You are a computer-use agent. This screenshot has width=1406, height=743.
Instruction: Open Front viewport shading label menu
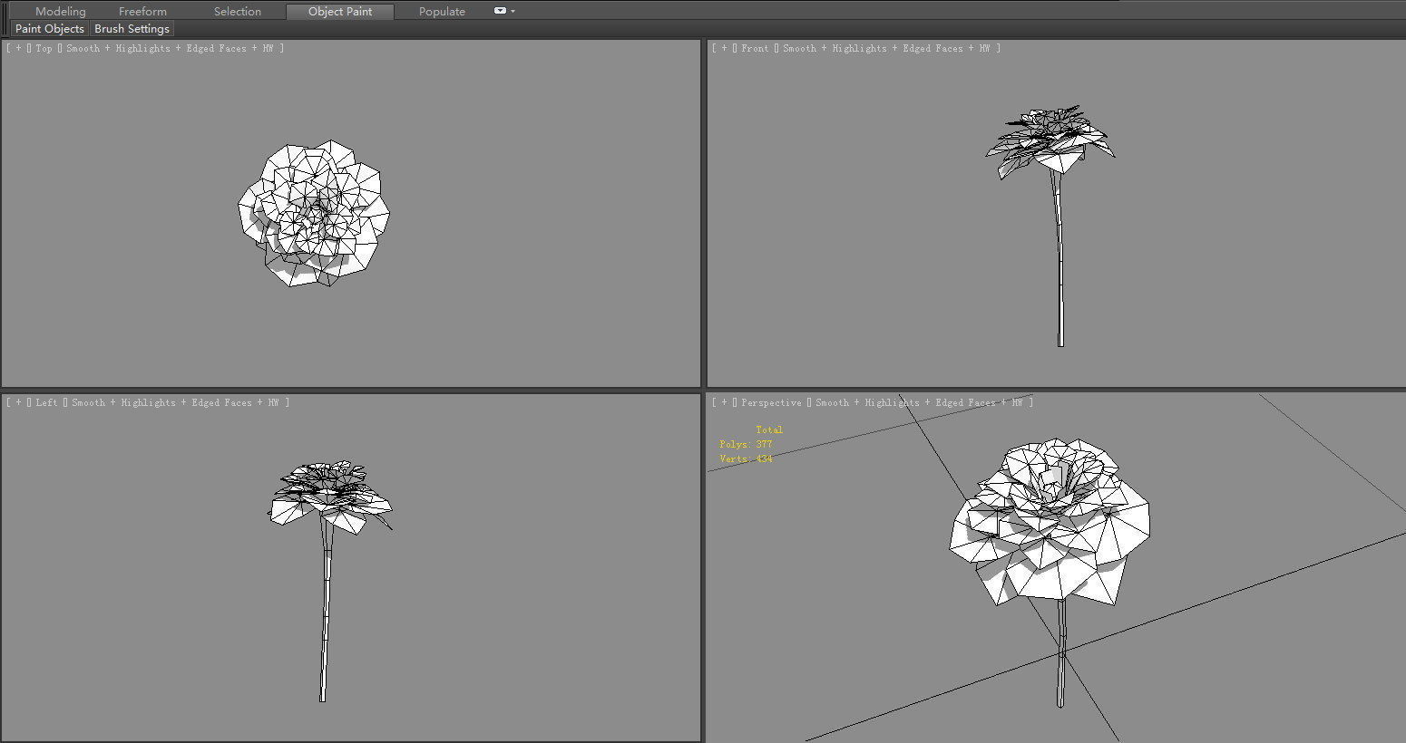coord(886,49)
